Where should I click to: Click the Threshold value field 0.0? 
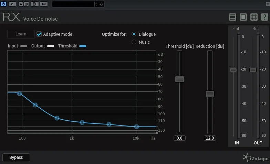click(x=179, y=138)
